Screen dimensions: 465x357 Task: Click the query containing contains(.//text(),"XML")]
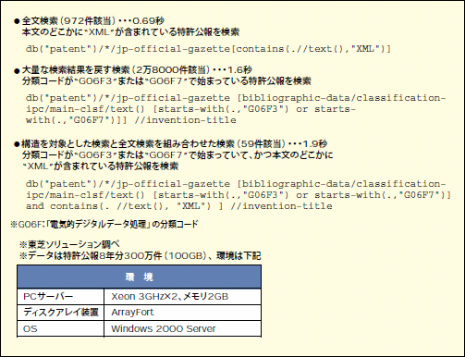tap(208, 49)
